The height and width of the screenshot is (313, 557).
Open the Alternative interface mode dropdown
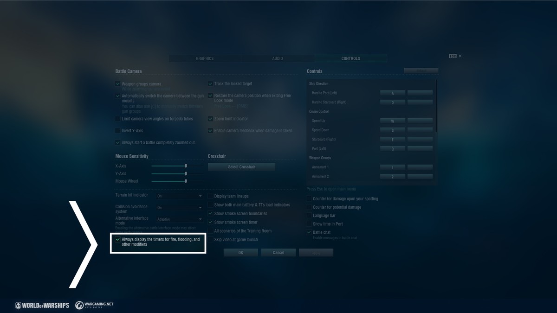pyautogui.click(x=179, y=219)
